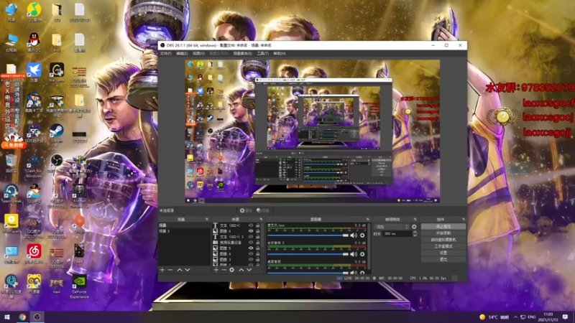Click the 停止推流 stop streaming button
Image resolution: width=575 pixels, height=323 pixels.
click(443, 227)
